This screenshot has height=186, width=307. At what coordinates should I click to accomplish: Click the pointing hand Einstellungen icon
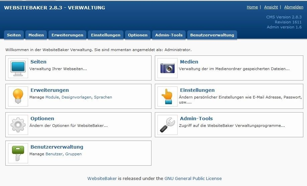(167, 97)
